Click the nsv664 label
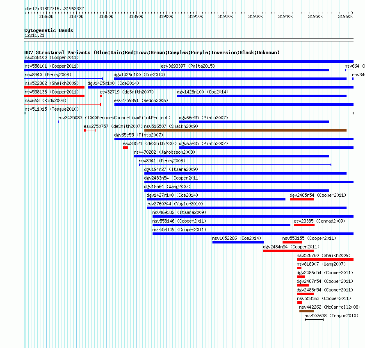This screenshot has width=365, height=348. pos(354,66)
